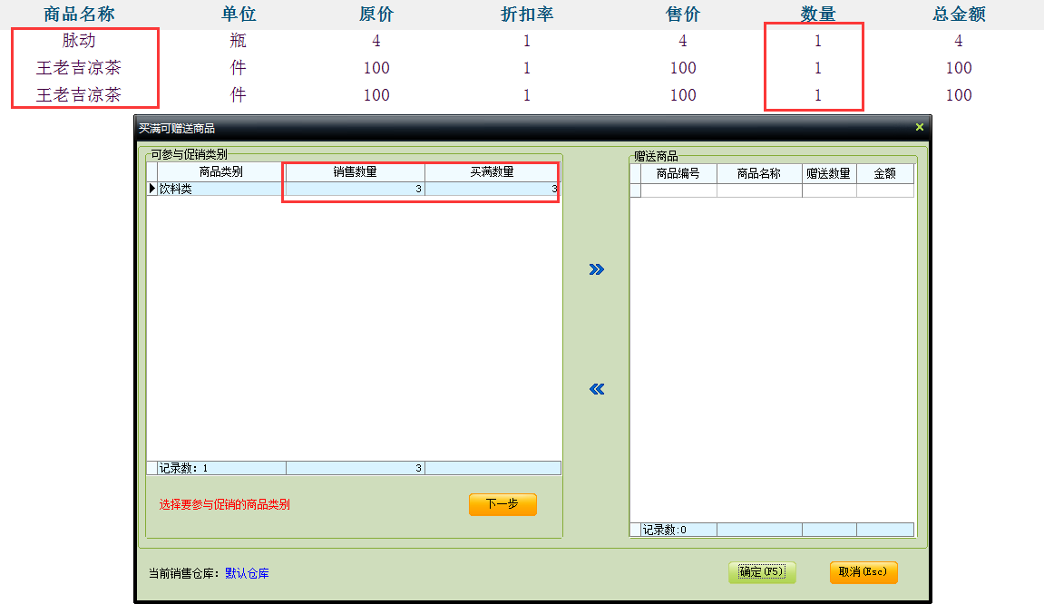This screenshot has height=604, width=1044.
Task: Click the empty 商品编号 cell in gift table
Action: pyautogui.click(x=678, y=191)
